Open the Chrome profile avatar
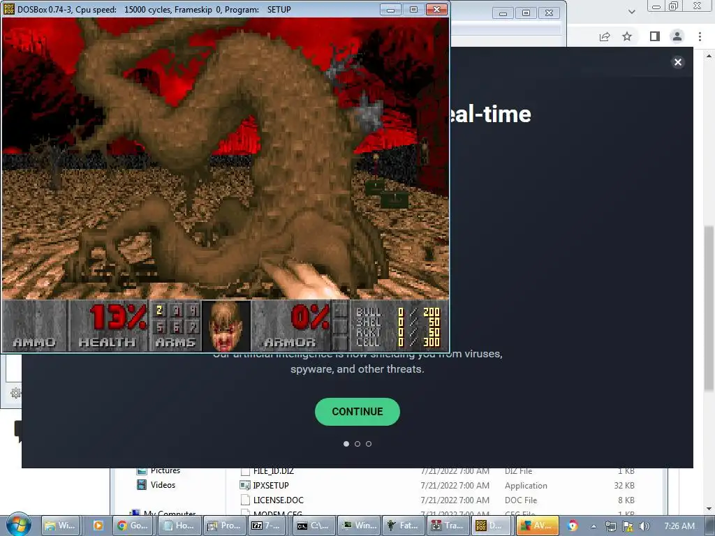715x536 pixels. point(677,36)
